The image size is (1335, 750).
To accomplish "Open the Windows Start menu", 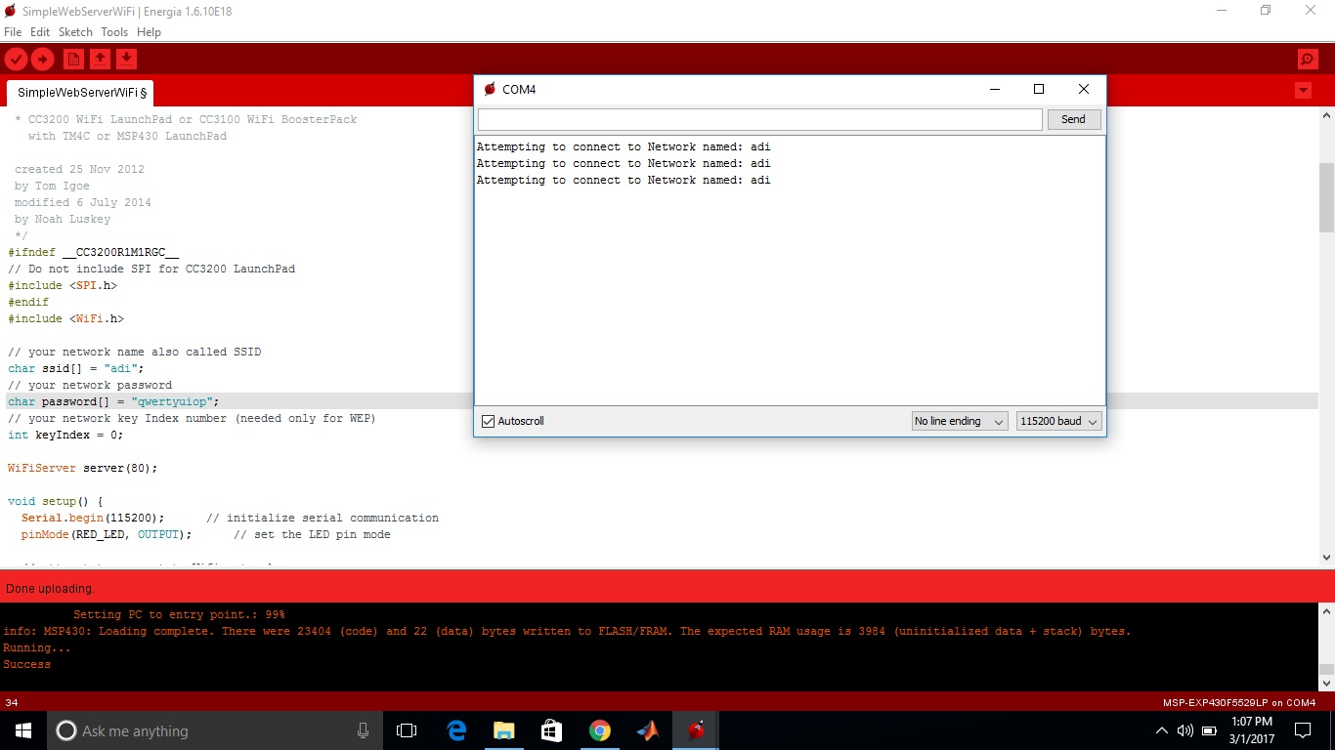I will [23, 730].
